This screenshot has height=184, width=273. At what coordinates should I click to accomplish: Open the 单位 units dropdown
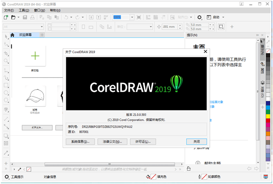click(151, 27)
